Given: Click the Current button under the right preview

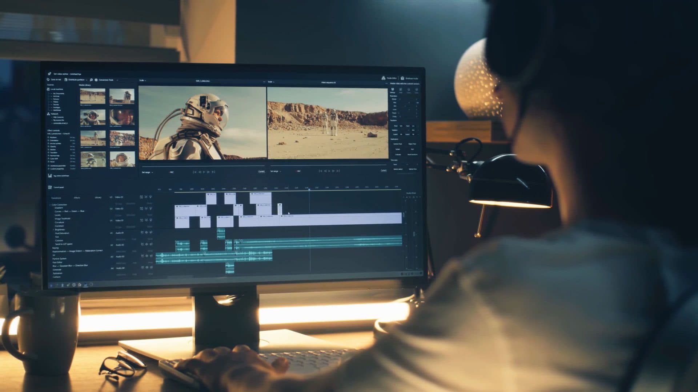Looking at the screenshot, I should click(384, 171).
